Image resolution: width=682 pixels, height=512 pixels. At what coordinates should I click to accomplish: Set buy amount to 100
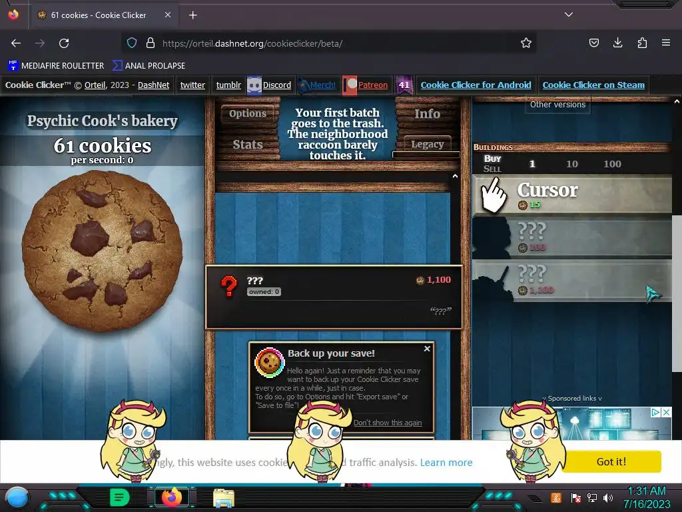coord(612,164)
